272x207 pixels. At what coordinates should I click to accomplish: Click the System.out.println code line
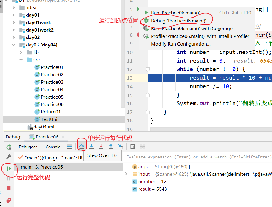(x=224, y=103)
